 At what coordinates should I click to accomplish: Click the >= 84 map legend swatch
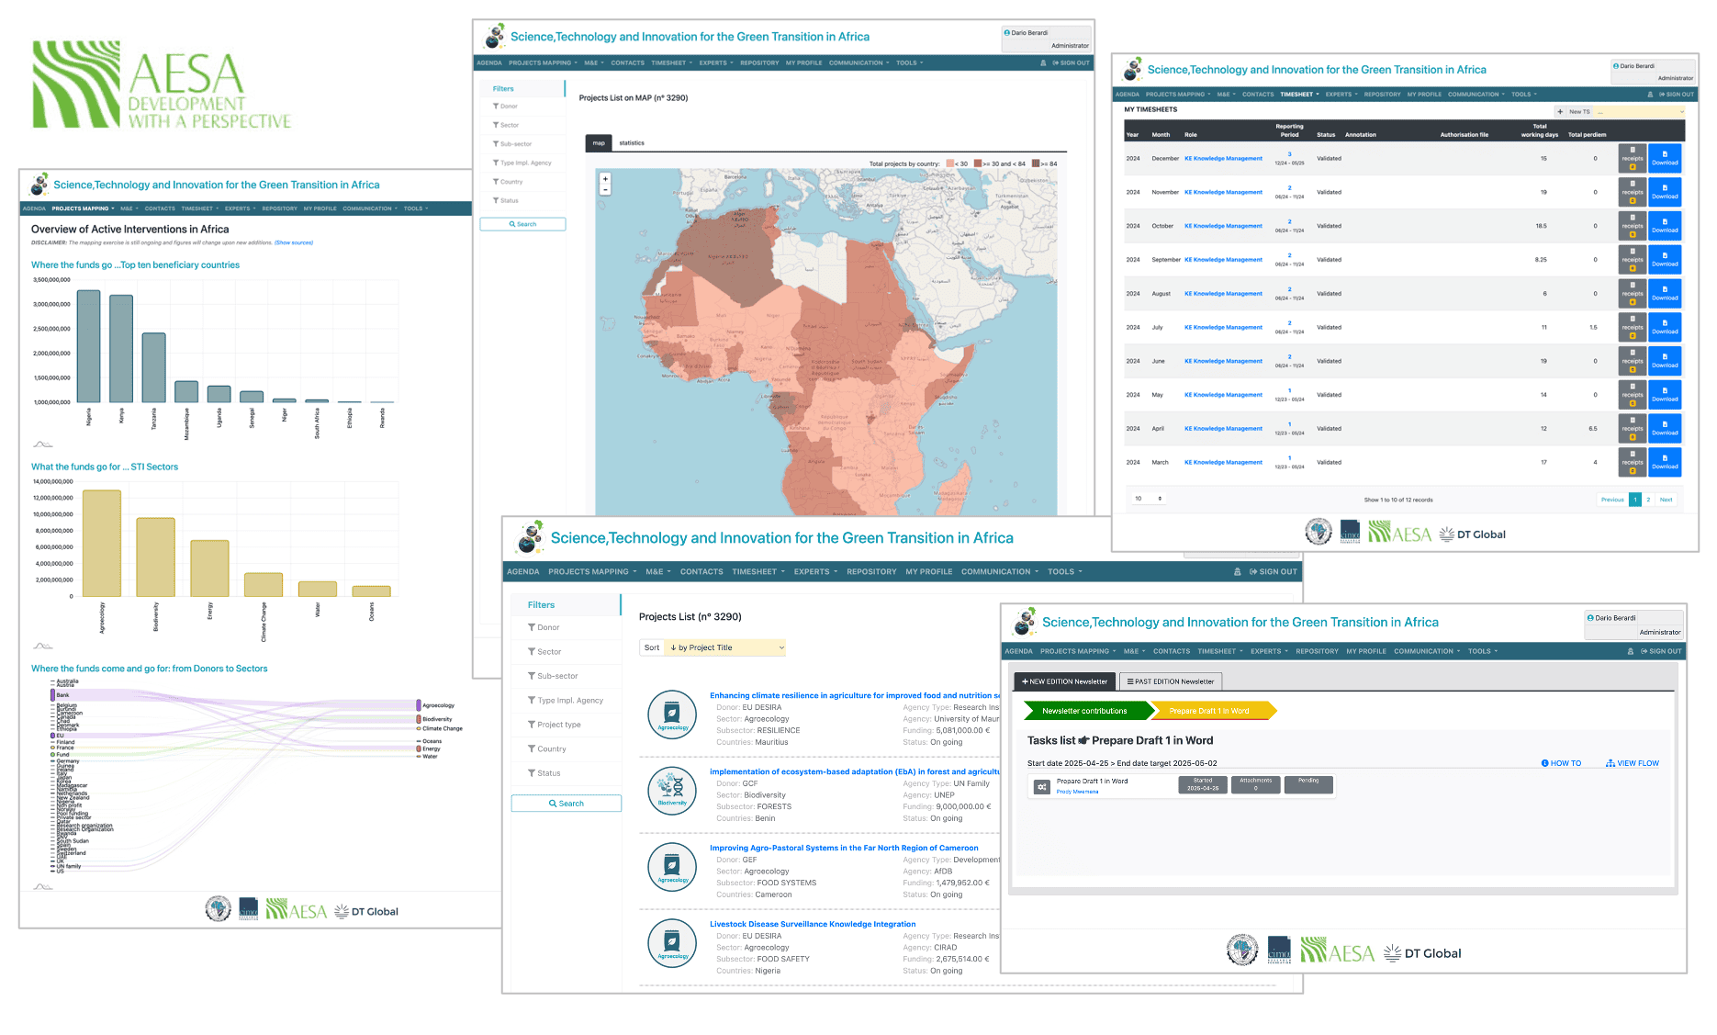pyautogui.click(x=1036, y=163)
